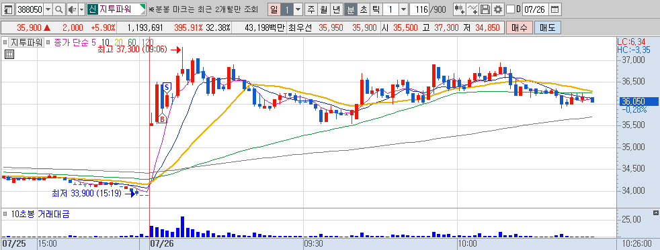Click the B buy marker on the chart
The image size is (660, 250).
click(162, 119)
